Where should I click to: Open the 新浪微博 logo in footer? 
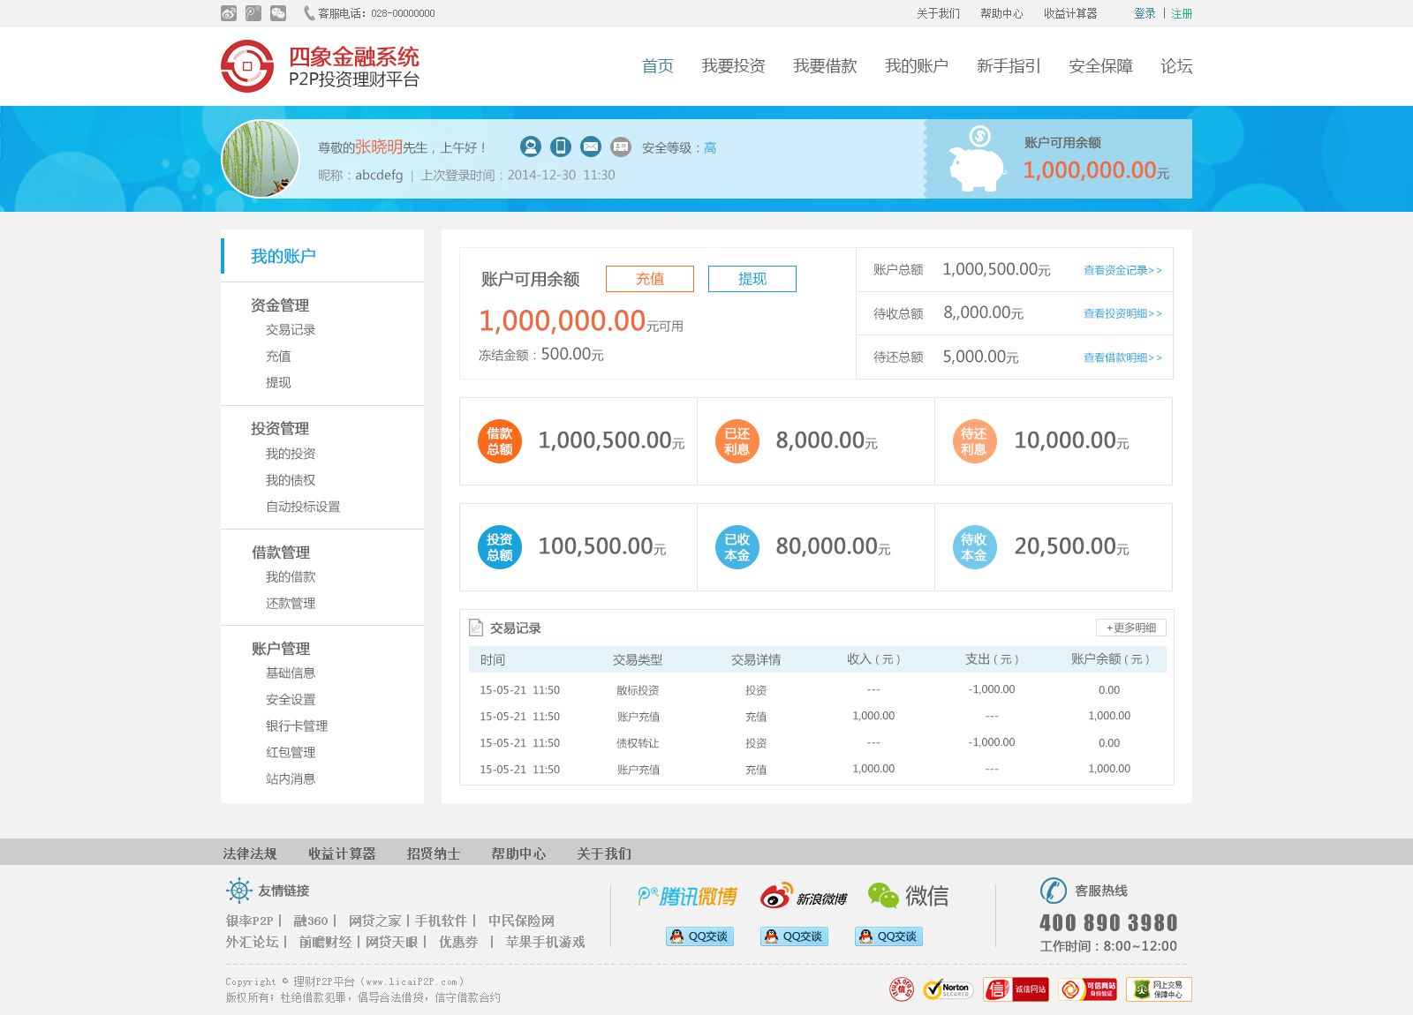(804, 896)
